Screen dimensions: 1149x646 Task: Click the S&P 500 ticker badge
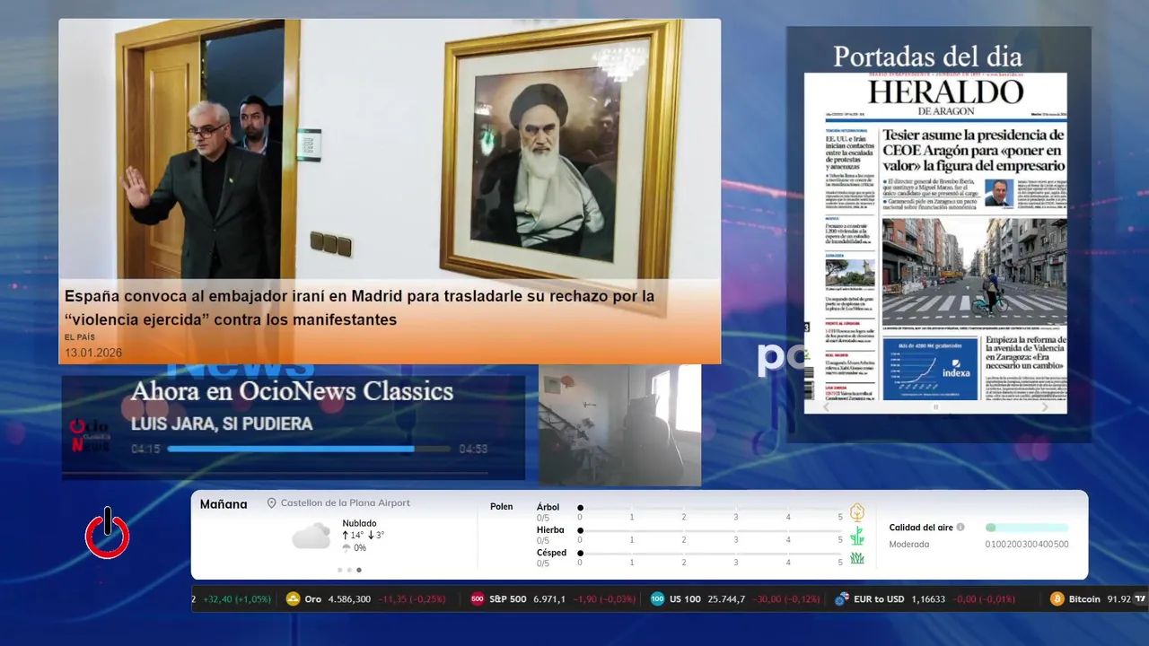pyautogui.click(x=478, y=598)
